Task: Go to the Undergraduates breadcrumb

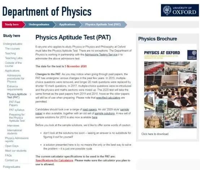Action: (x=39, y=25)
